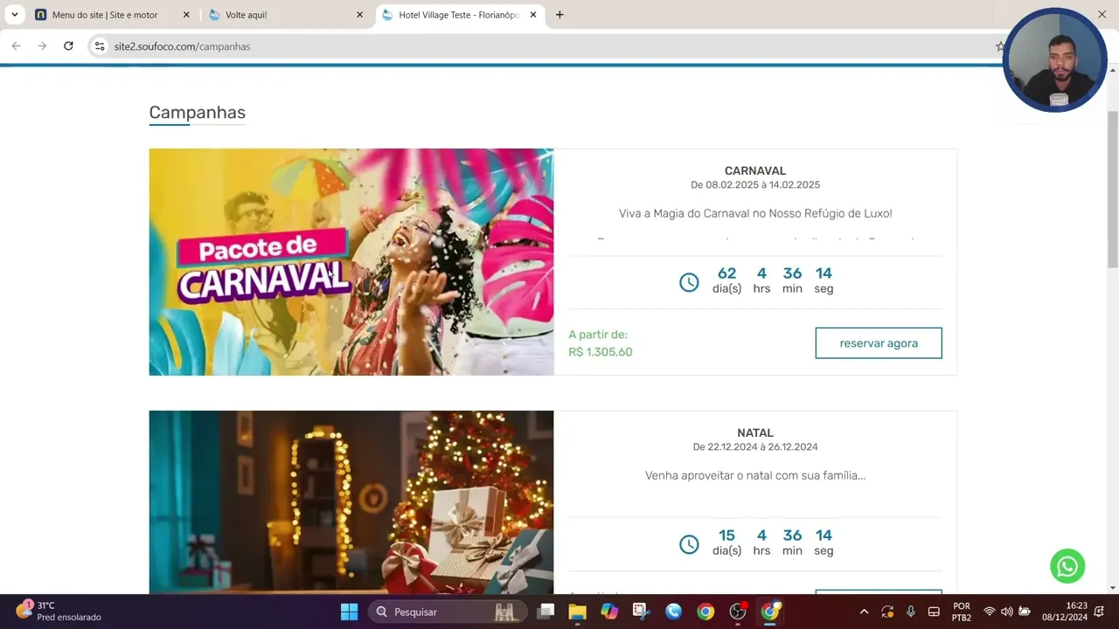Open the Copilot taskbar icon
The height and width of the screenshot is (629, 1119).
point(609,612)
